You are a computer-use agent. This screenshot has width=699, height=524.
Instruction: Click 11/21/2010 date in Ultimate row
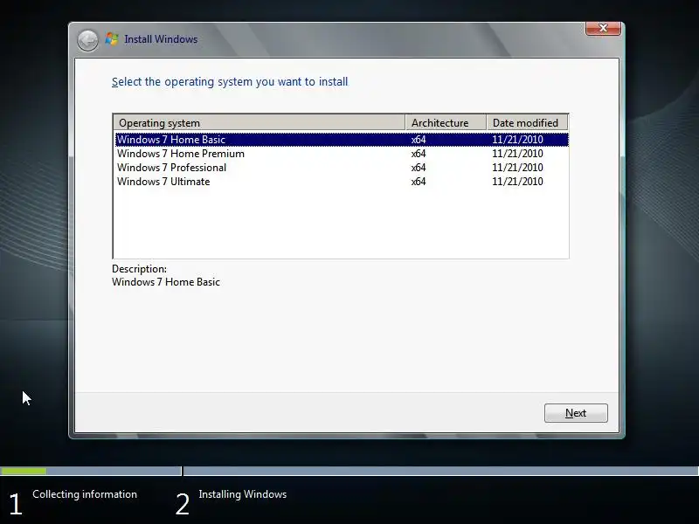517,182
